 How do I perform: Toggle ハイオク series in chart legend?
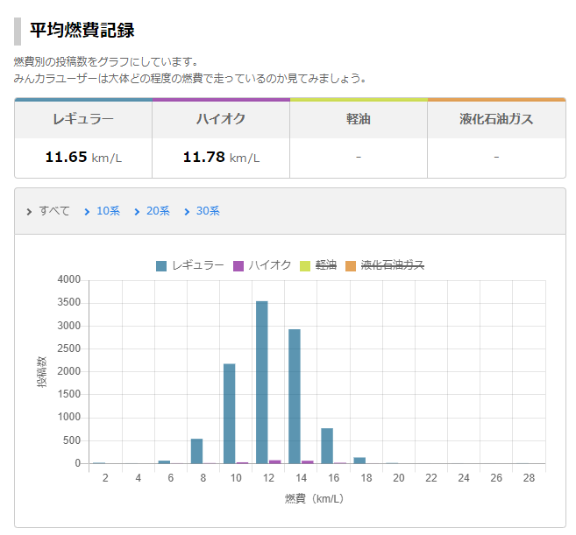[262, 265]
